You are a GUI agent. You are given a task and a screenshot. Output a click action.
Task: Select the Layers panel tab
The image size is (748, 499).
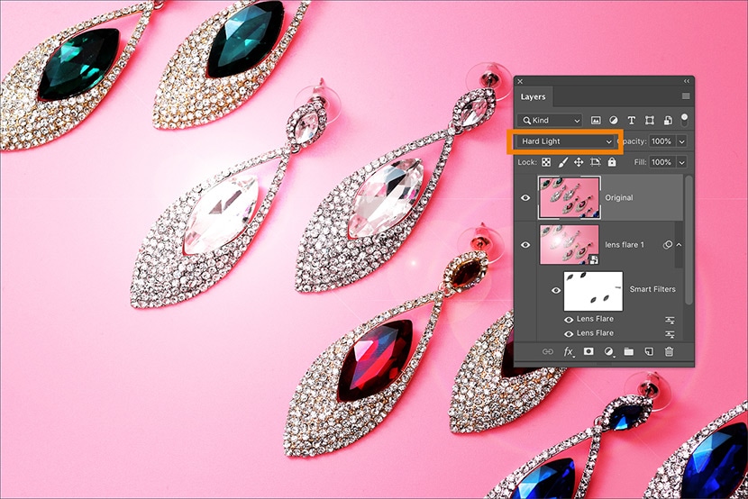click(x=533, y=96)
